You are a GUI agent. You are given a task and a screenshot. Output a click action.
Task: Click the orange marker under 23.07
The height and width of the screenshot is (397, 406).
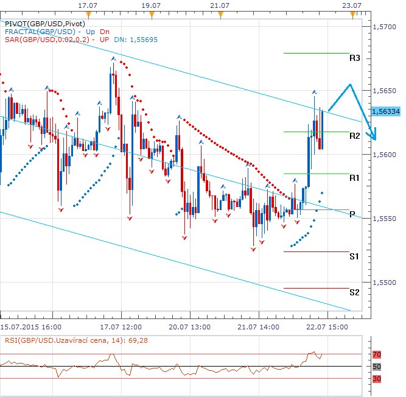[352, 14]
